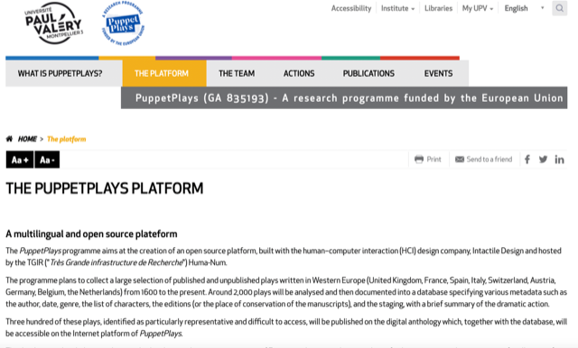This screenshot has width=578, height=348.
Task: Expand the My UPV dropdown
Action: pyautogui.click(x=478, y=8)
